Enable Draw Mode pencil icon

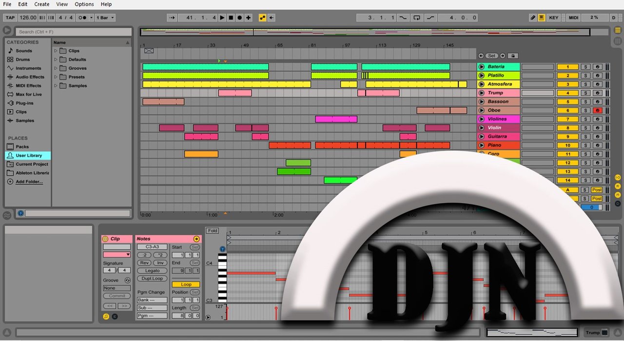point(533,18)
